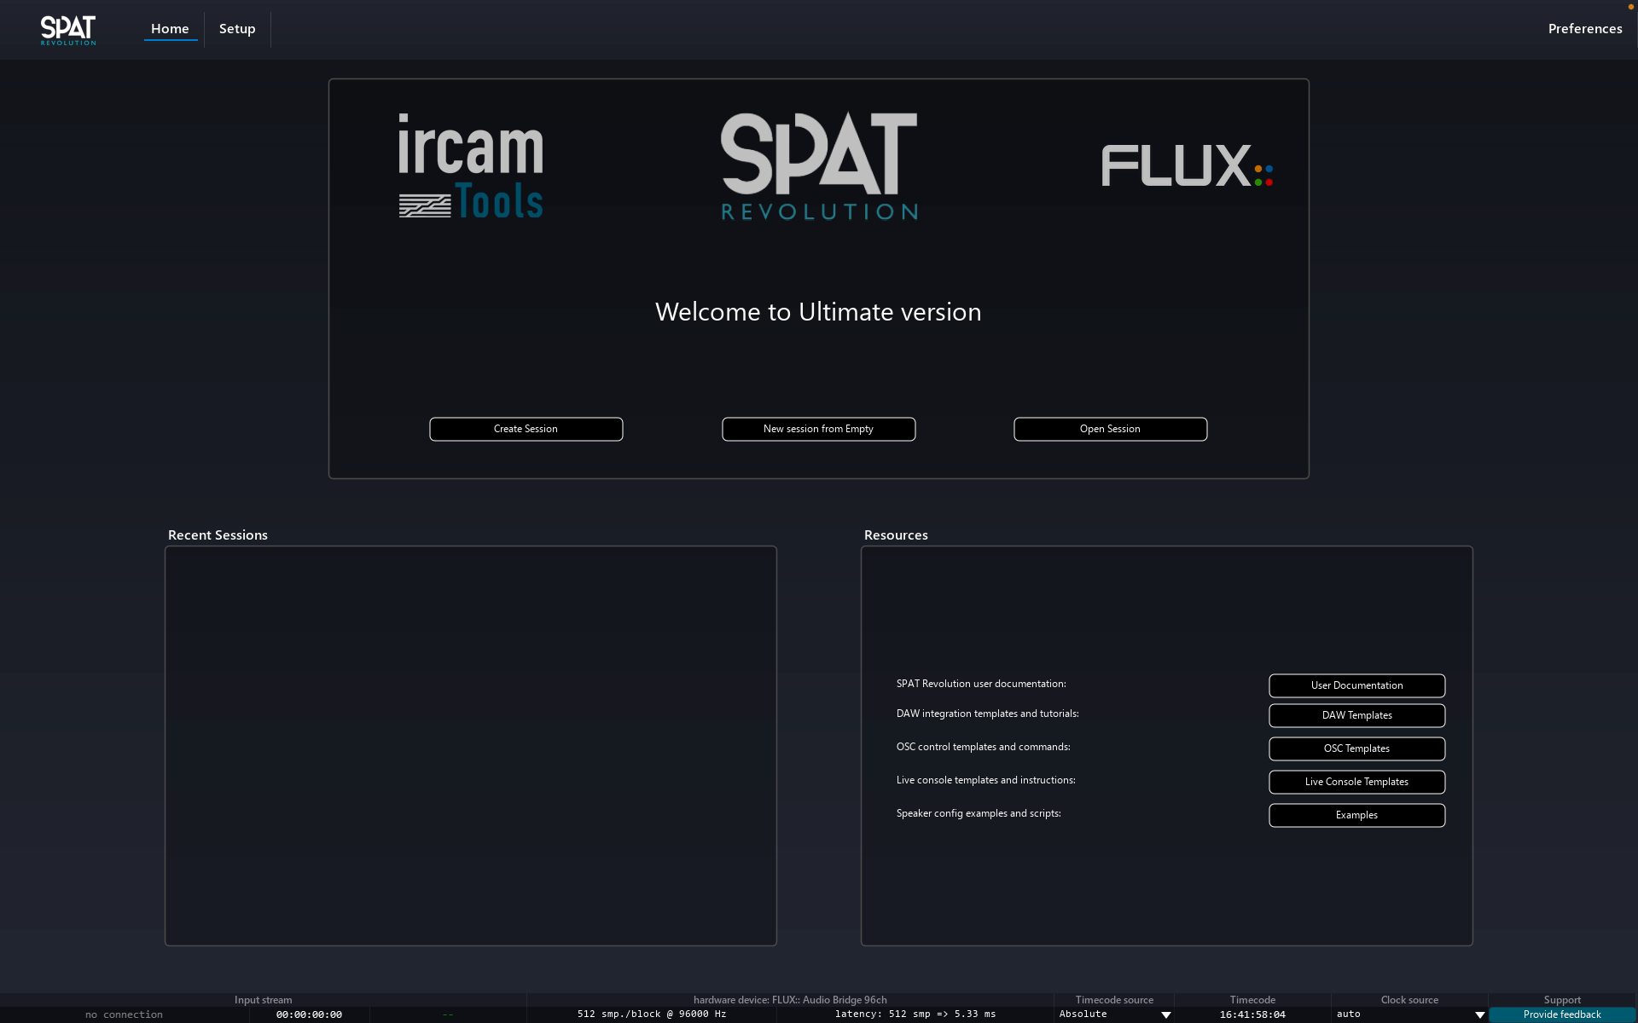Click the ircam Tools logo
Screen dimensions: 1638x1023
coord(470,166)
